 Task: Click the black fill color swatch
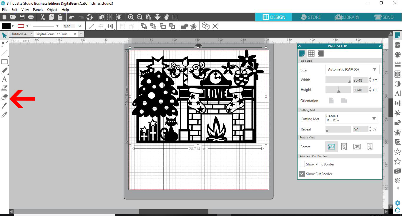pyautogui.click(x=6, y=26)
